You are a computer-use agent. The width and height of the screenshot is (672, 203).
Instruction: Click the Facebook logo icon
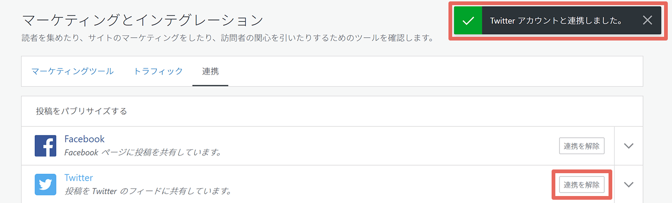pyautogui.click(x=46, y=146)
